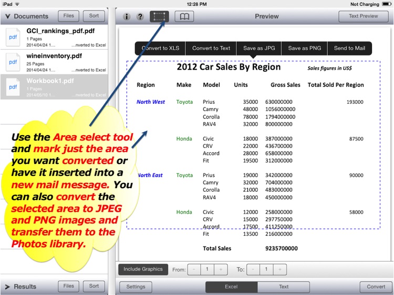Viewport: 394px width, 295px height.
Task: Open the book reading view icon
Action: coord(184,17)
